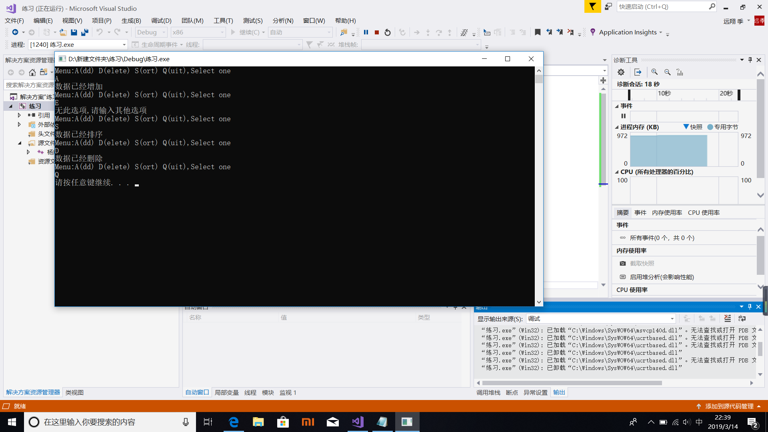Open the diagnostic tools settings gear
This screenshot has width=768, height=432.
point(621,72)
